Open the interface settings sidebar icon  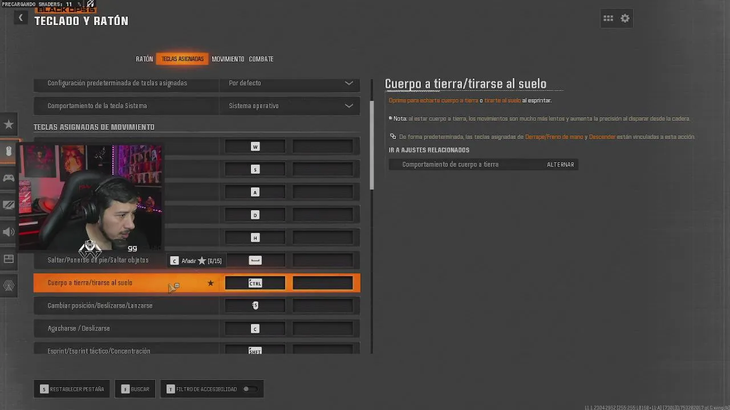coord(9,259)
